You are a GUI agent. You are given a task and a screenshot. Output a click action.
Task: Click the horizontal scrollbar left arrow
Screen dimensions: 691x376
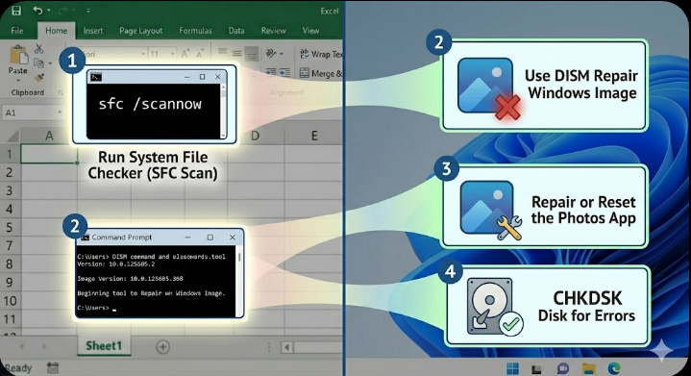(x=287, y=347)
